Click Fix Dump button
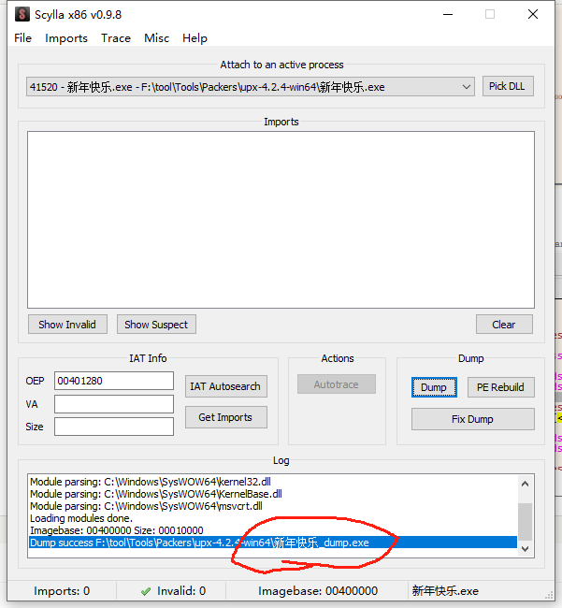 coord(473,419)
